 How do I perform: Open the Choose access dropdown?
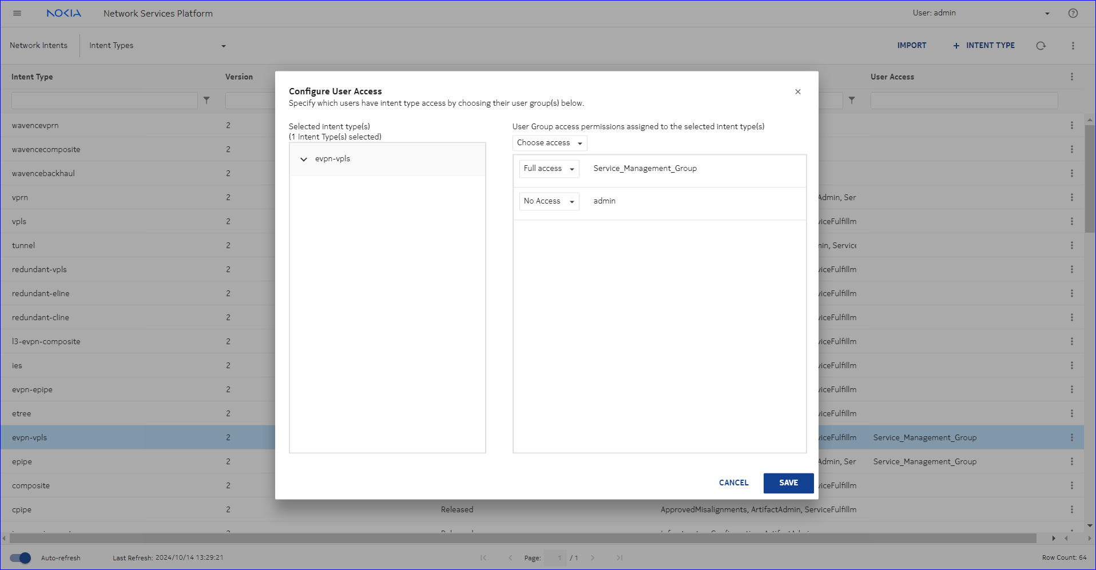[549, 143]
